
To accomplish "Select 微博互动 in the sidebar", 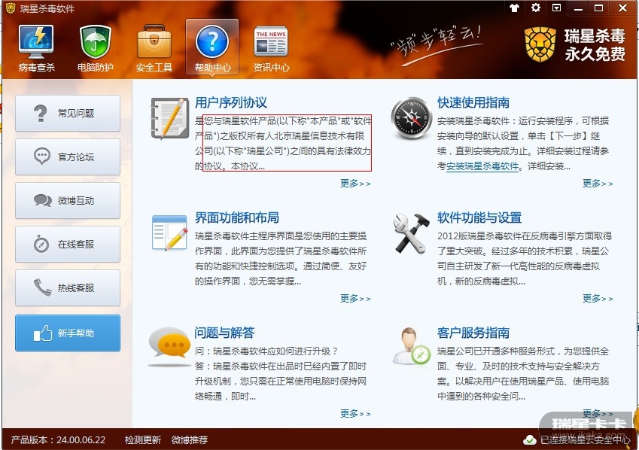I will tap(68, 200).
